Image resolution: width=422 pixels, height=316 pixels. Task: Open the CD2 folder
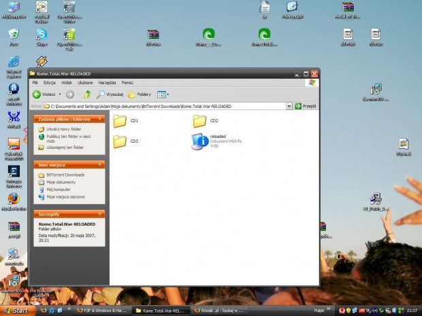[206, 121]
